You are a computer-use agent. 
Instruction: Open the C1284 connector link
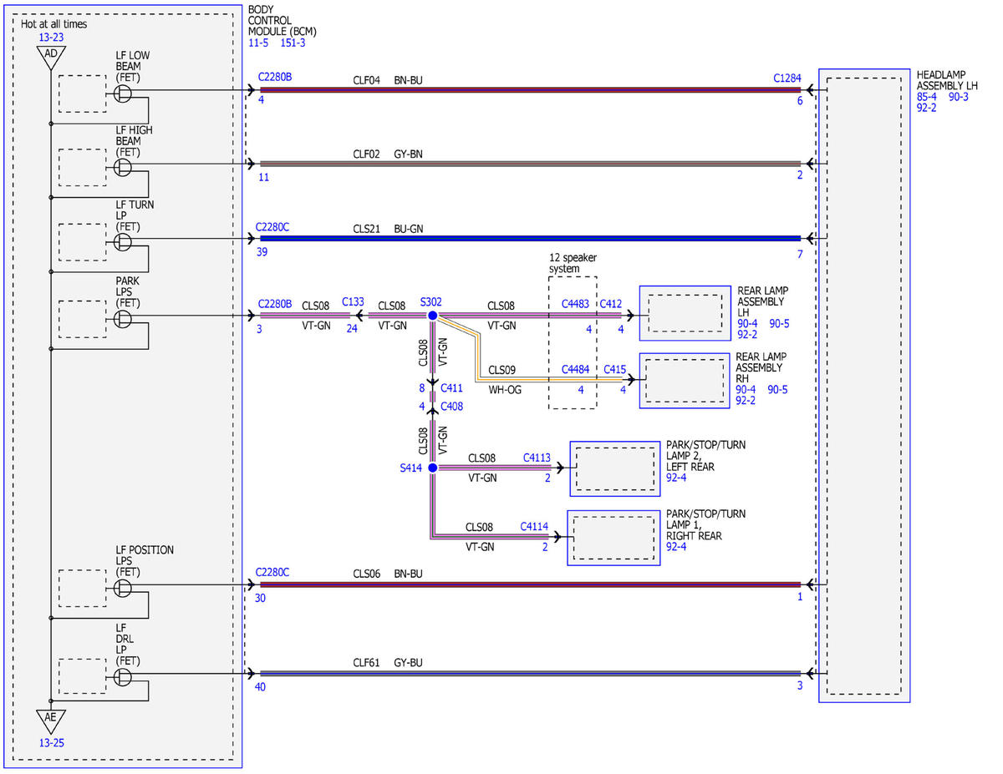click(x=787, y=78)
